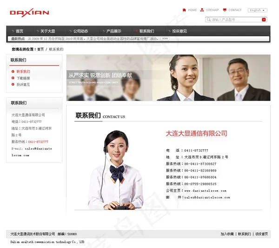Viewport: 279px width, 248px height.
Task: Click the magnifier icon in search box
Action: coord(209,20)
